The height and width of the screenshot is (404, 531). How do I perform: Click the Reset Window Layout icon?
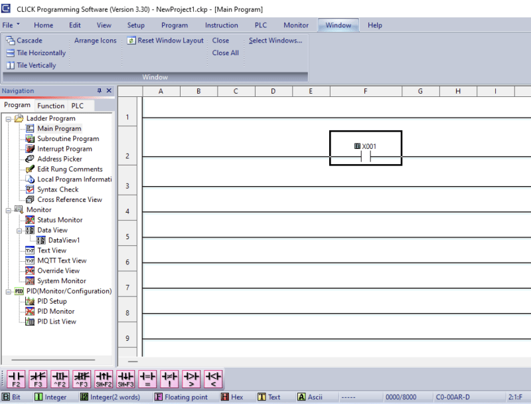pos(131,41)
